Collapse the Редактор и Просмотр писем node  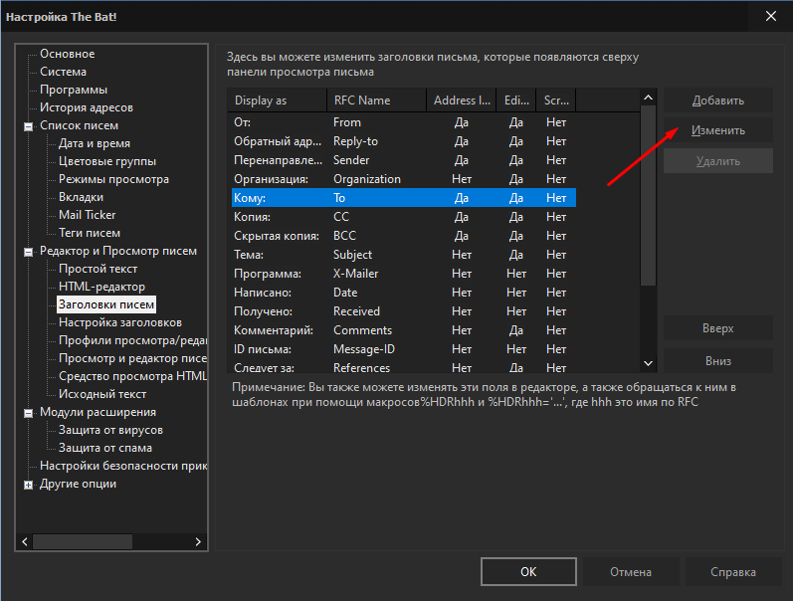28,252
